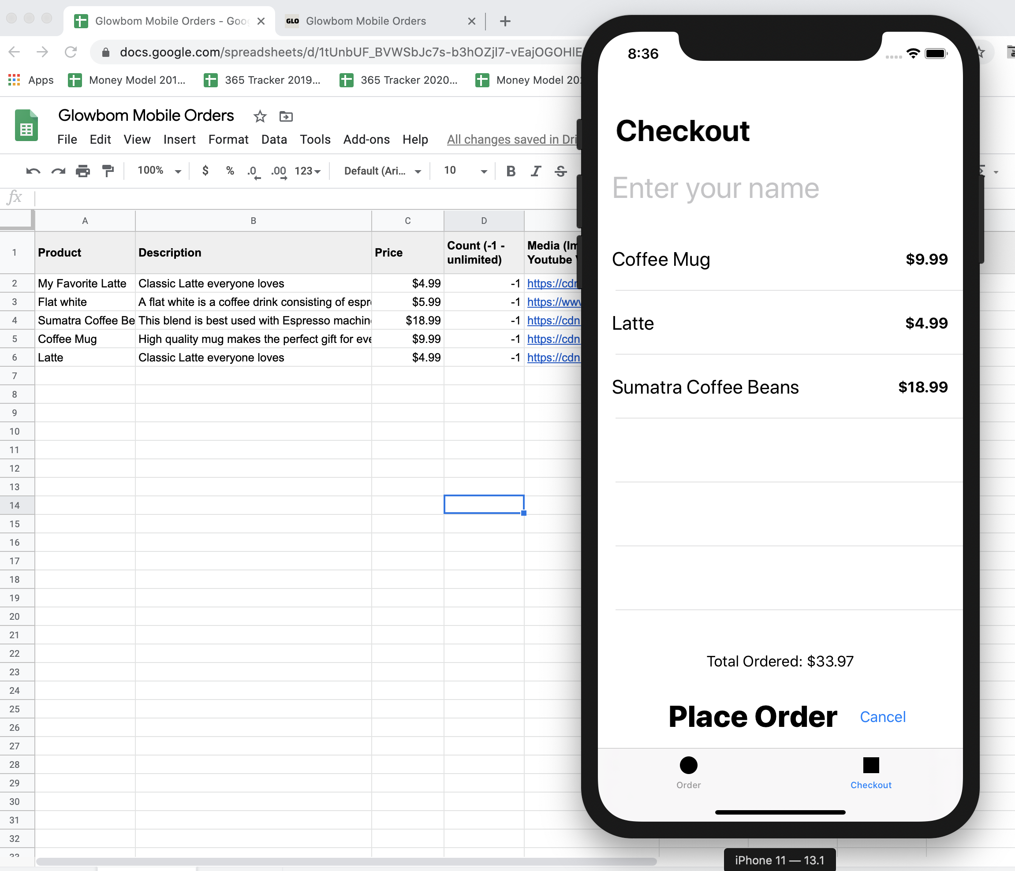Open the 100% zoom dropdown
The width and height of the screenshot is (1015, 871).
coord(159,171)
